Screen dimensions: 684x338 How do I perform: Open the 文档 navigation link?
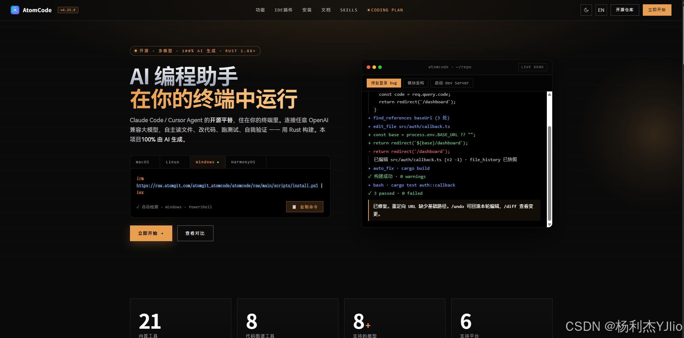[326, 10]
